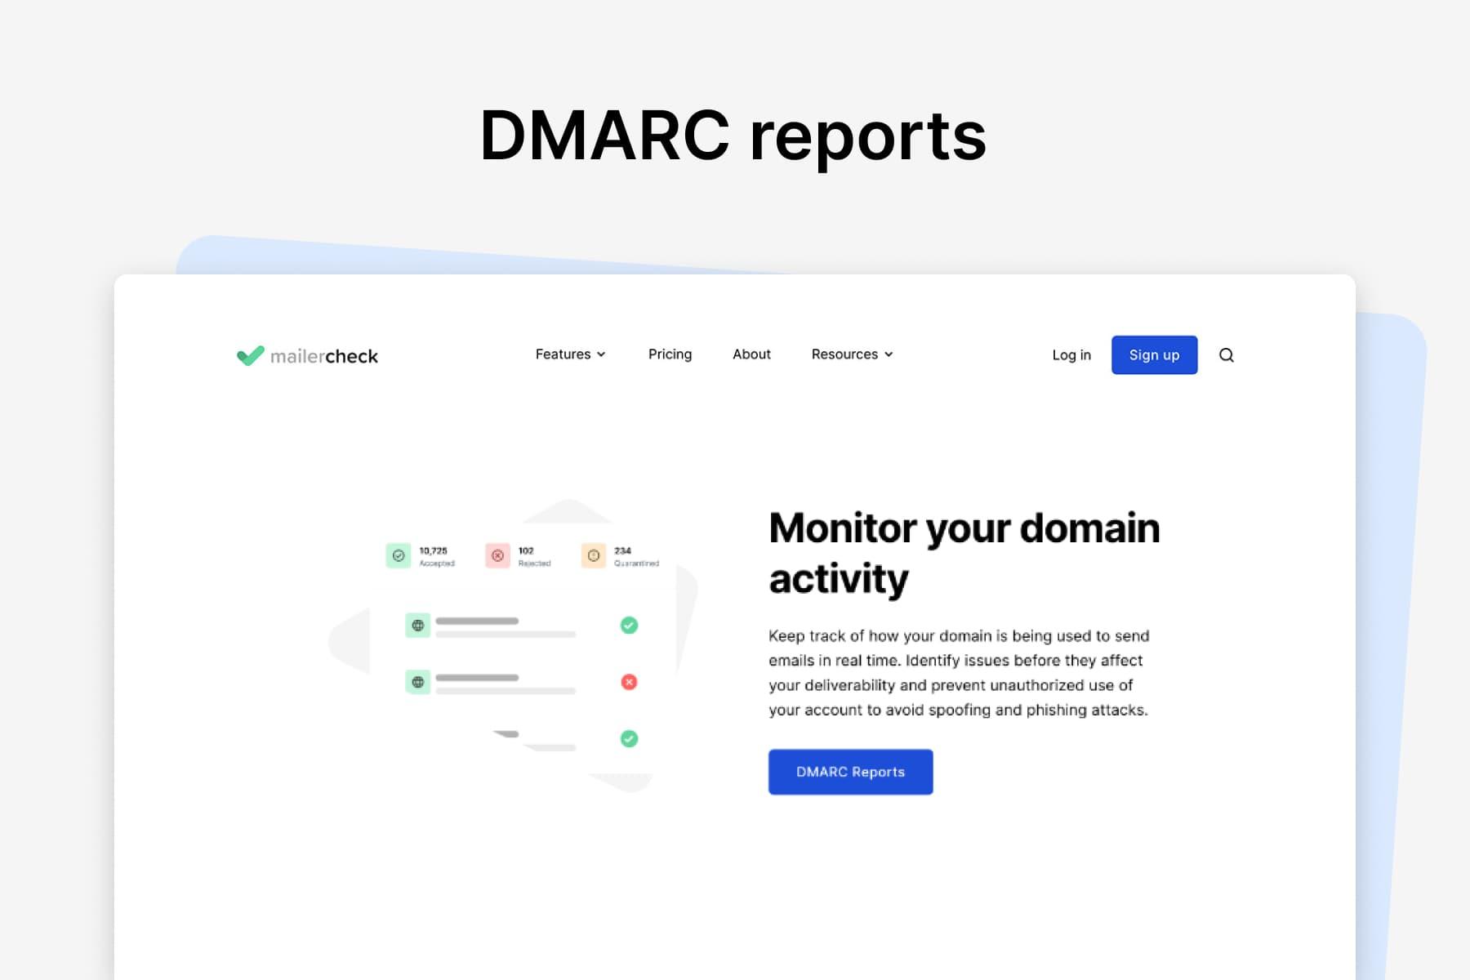Viewport: 1470px width, 980px height.
Task: Click the mailercheck green checkmark logo
Action: pos(250,355)
